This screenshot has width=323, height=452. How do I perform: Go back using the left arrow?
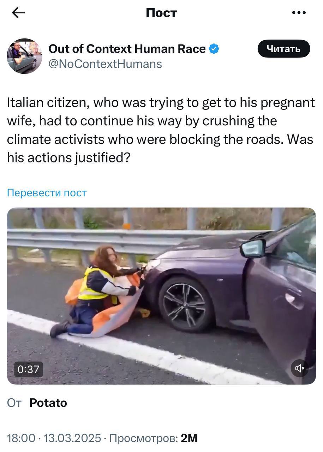pyautogui.click(x=18, y=13)
